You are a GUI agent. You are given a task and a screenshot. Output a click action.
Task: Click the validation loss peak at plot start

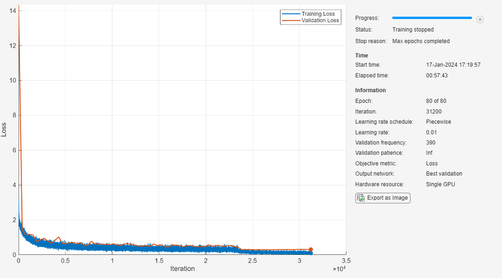tap(19, 9)
